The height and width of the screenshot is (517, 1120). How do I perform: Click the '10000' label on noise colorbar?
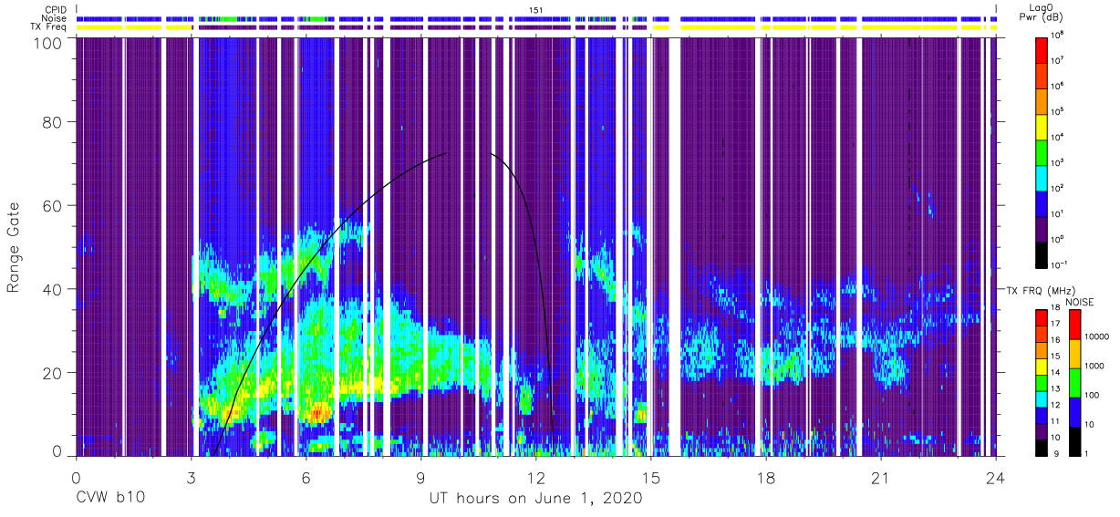pos(1095,336)
